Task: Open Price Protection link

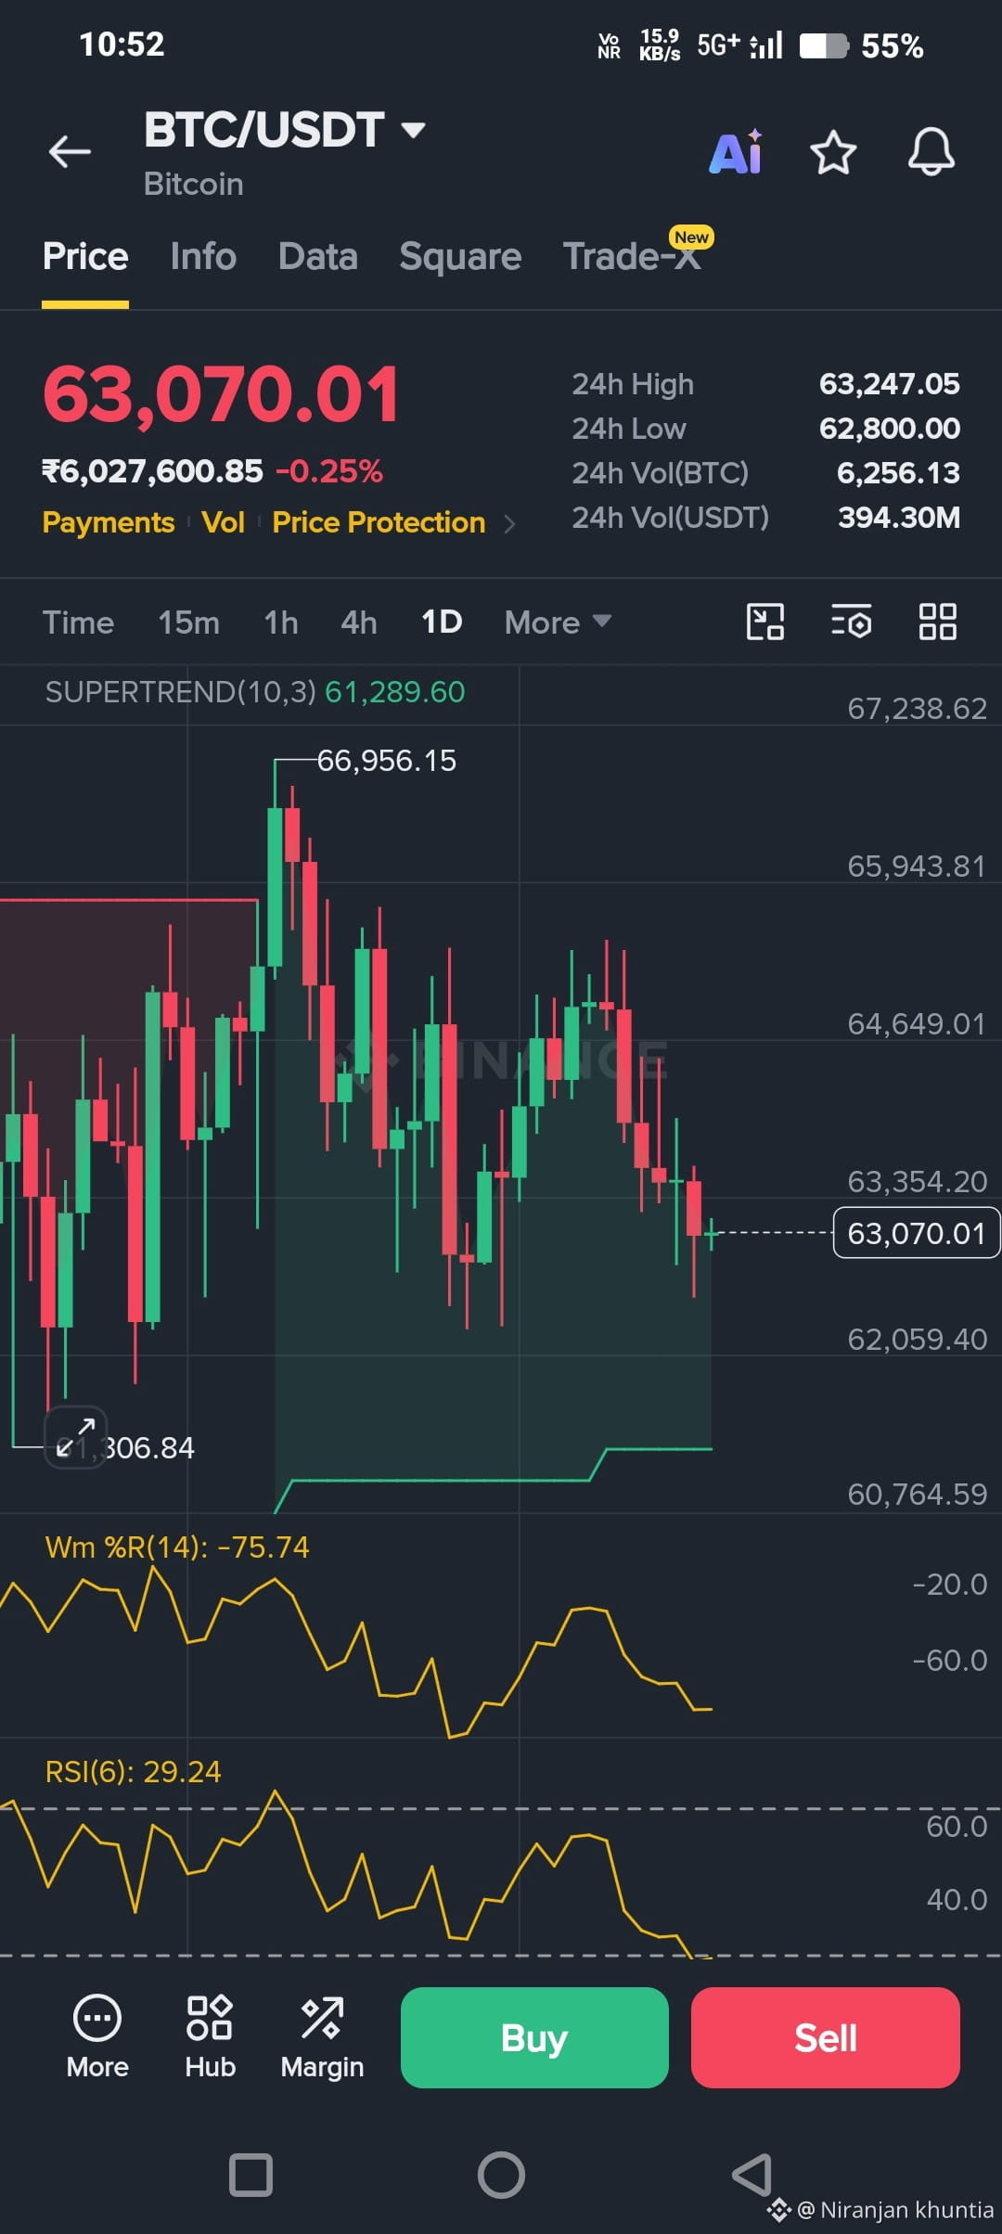Action: pos(379,522)
